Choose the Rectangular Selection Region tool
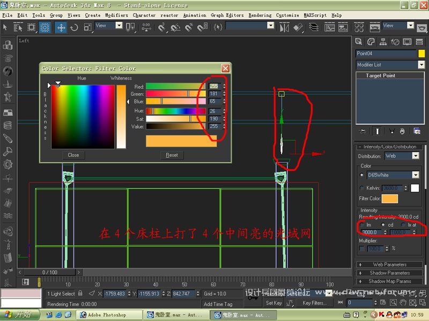The height and width of the screenshot is (321, 429). (32, 27)
